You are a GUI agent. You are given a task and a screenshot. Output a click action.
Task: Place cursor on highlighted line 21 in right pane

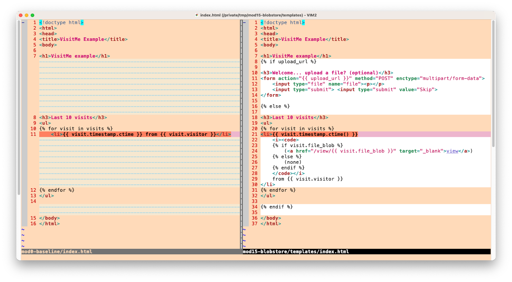tap(309, 134)
